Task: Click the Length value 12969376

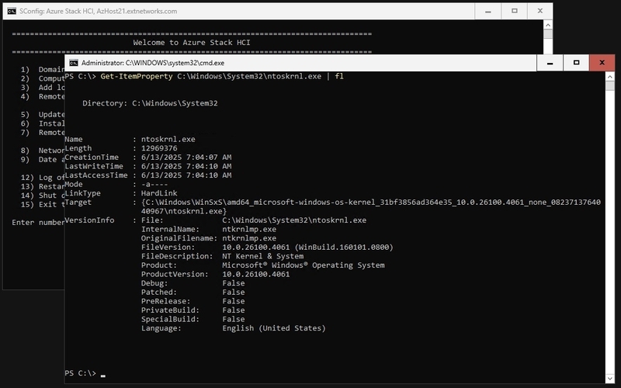Action: pyautogui.click(x=159, y=148)
